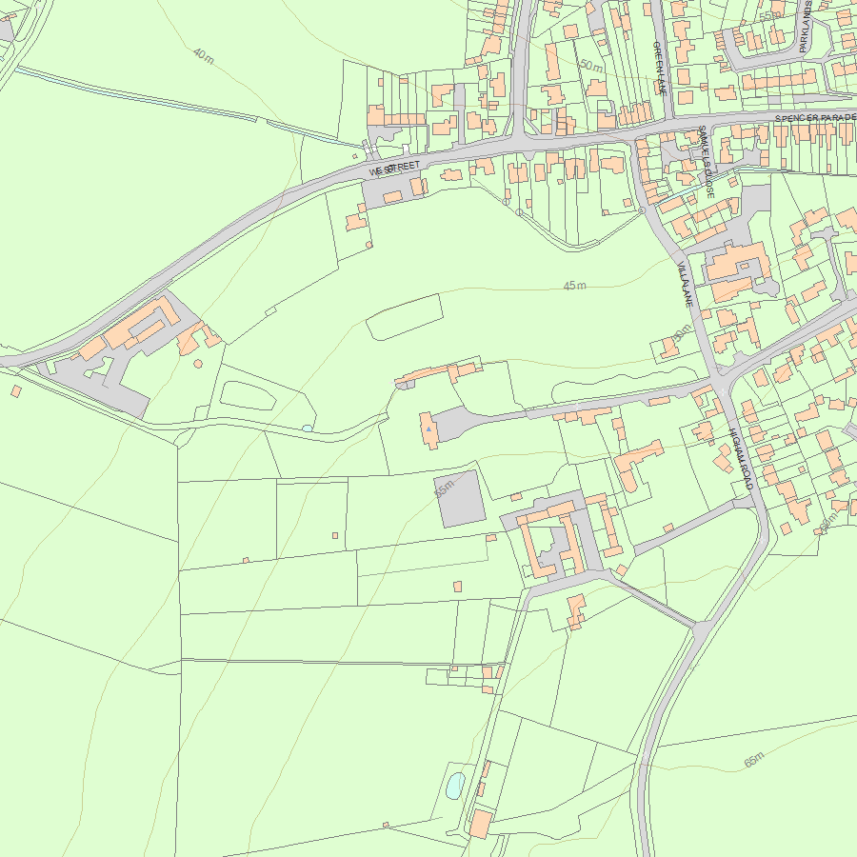This screenshot has width=857, height=857.
Task: Click the GREEN LANE road label
Action: coord(660,68)
